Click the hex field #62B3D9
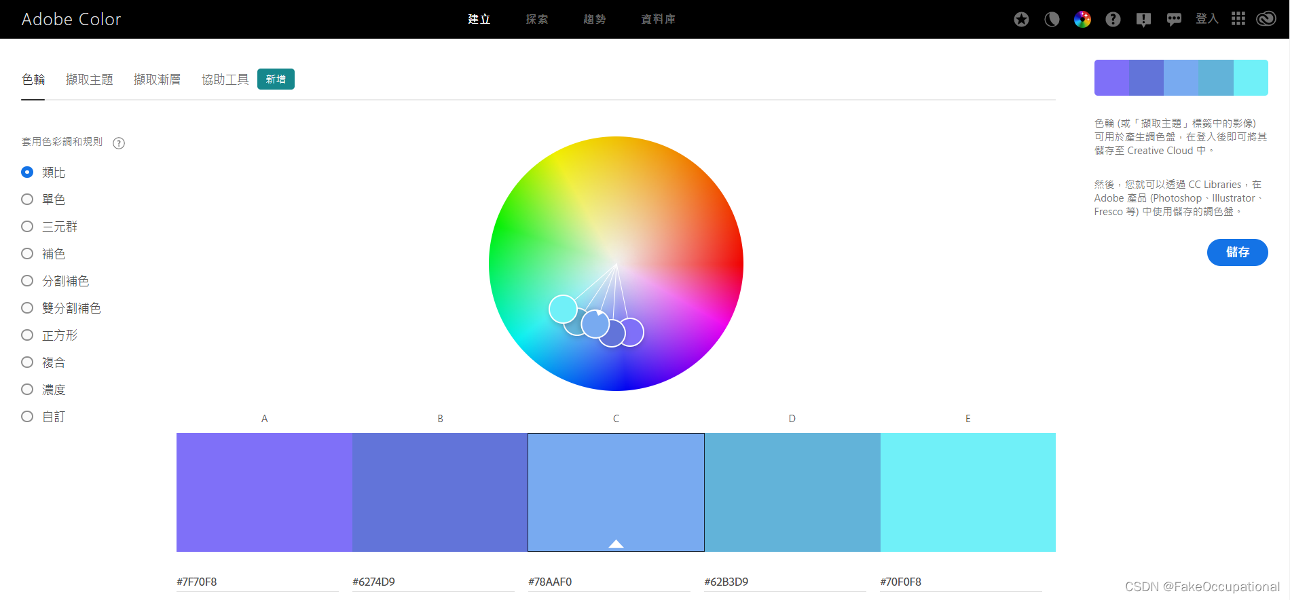1290x600 pixels. pos(785,582)
